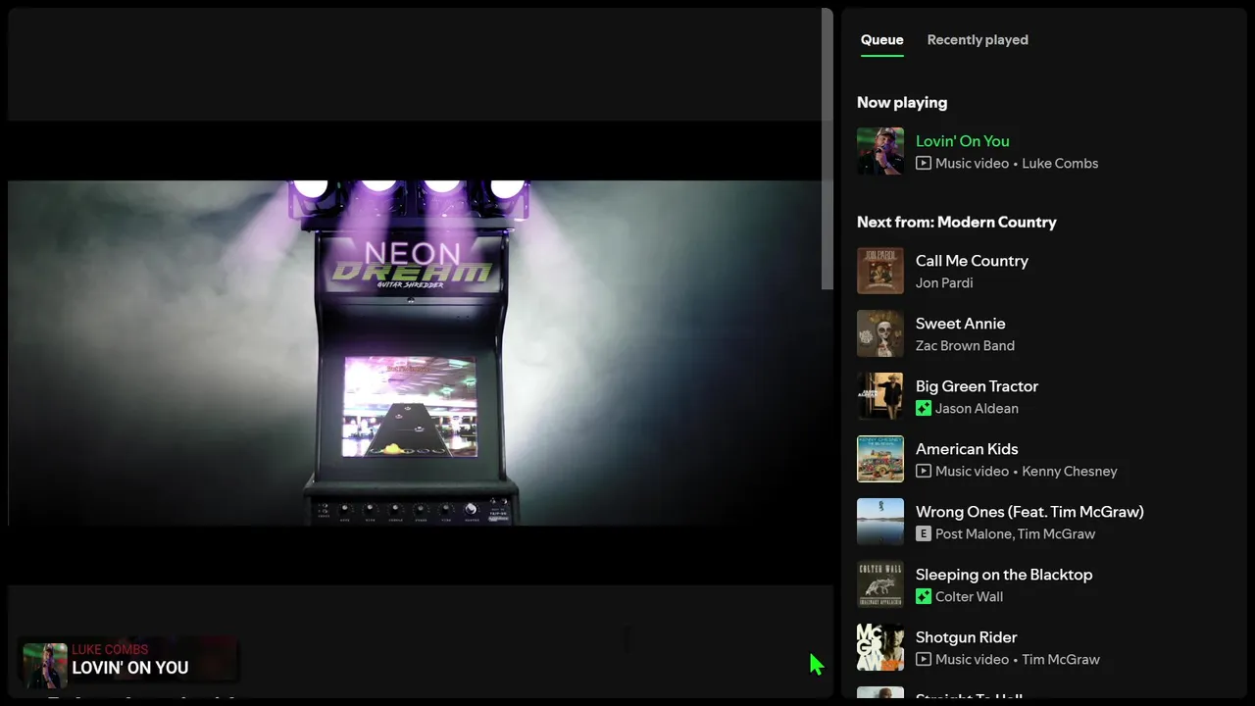Click the main view vertical scrollbar
The height and width of the screenshot is (706, 1255).
[x=828, y=150]
